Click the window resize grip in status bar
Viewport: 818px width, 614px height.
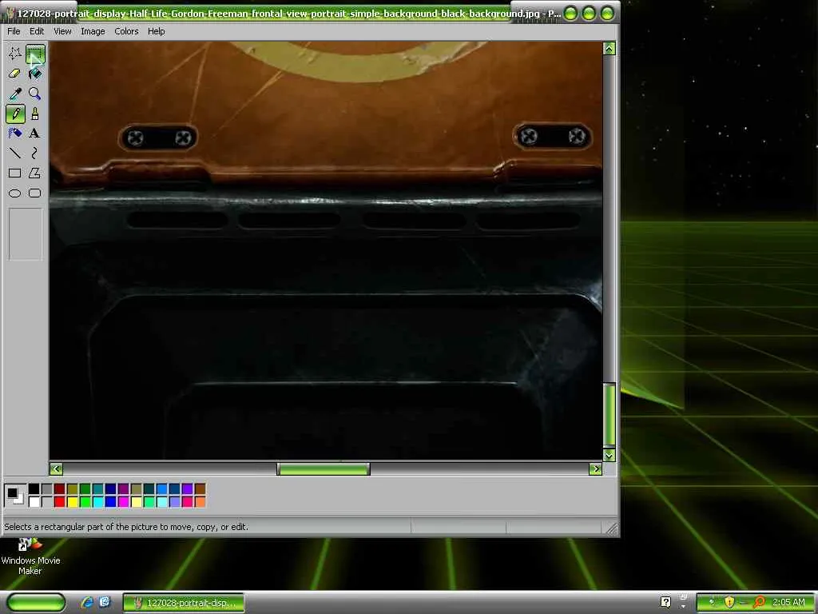click(x=611, y=529)
